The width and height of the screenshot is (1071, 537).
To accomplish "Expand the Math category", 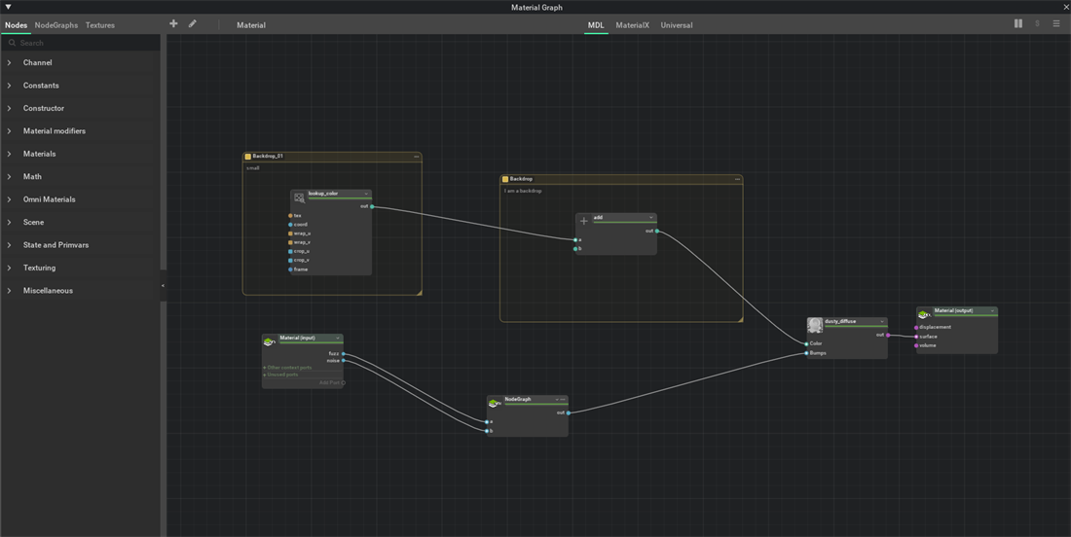I will [9, 177].
